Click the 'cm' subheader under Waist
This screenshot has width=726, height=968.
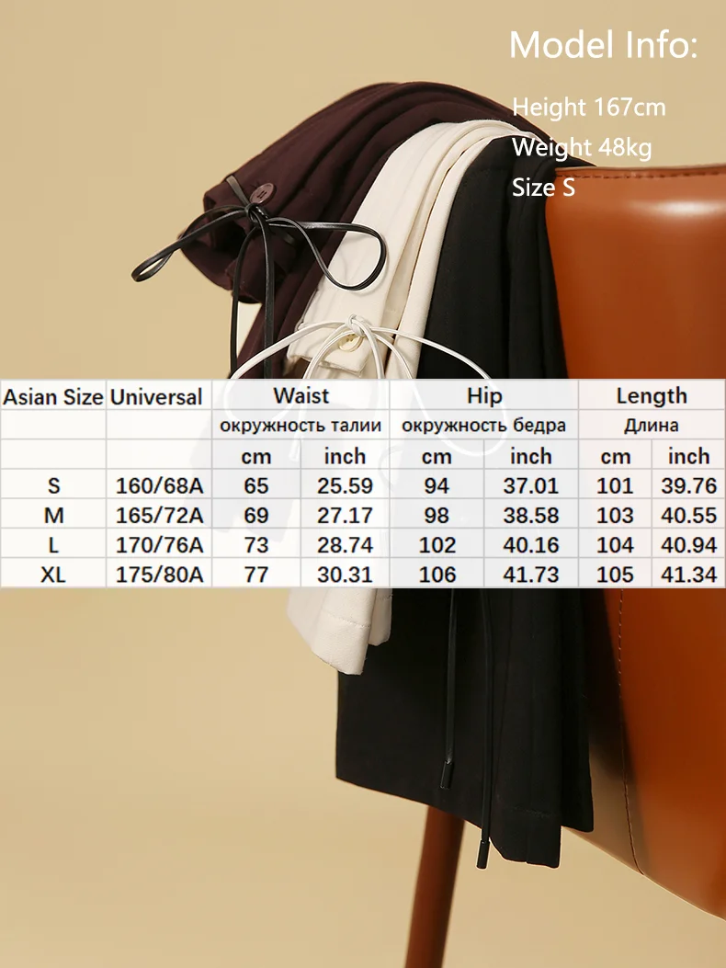256,457
